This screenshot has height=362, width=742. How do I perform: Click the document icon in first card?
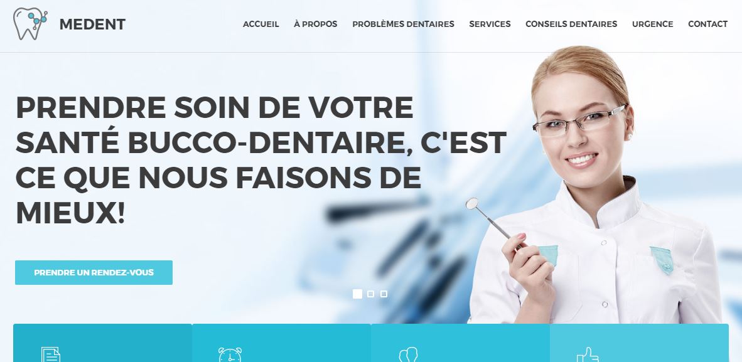pos(51,354)
